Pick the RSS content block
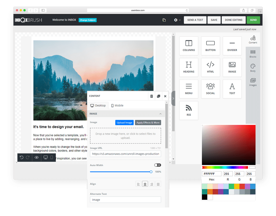The width and height of the screenshot is (276, 216). tap(189, 111)
